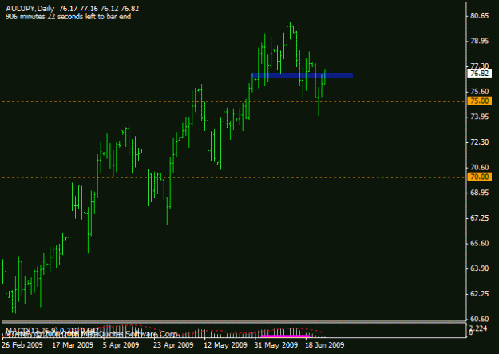Click the 2.224 MACD scale label
This screenshot has height=354, width=499.
coord(478,328)
